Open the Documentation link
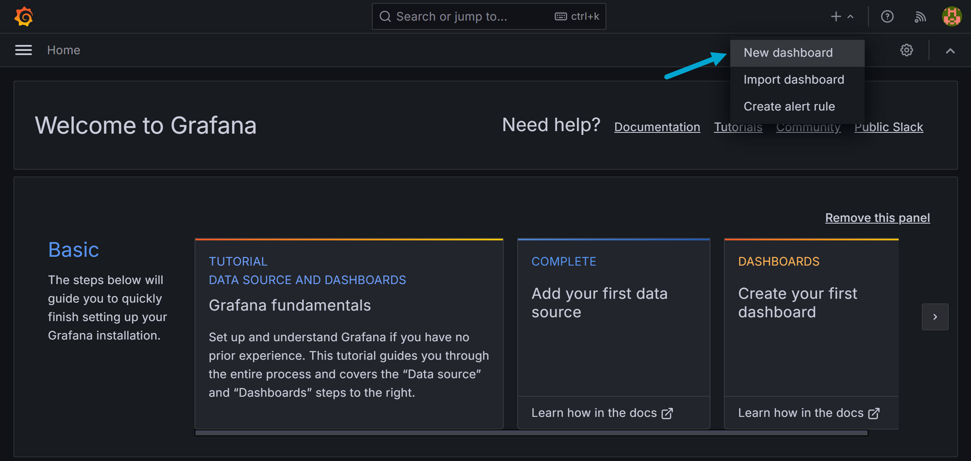The image size is (971, 461). pos(657,127)
